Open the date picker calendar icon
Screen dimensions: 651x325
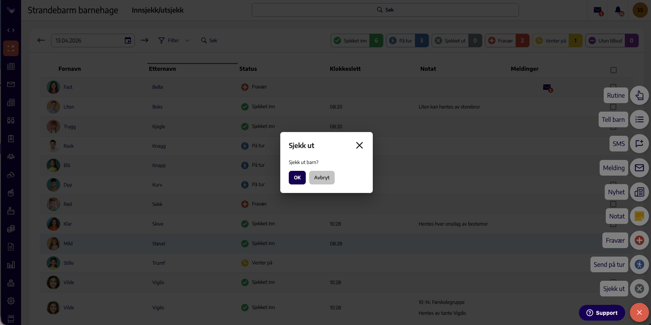(128, 40)
